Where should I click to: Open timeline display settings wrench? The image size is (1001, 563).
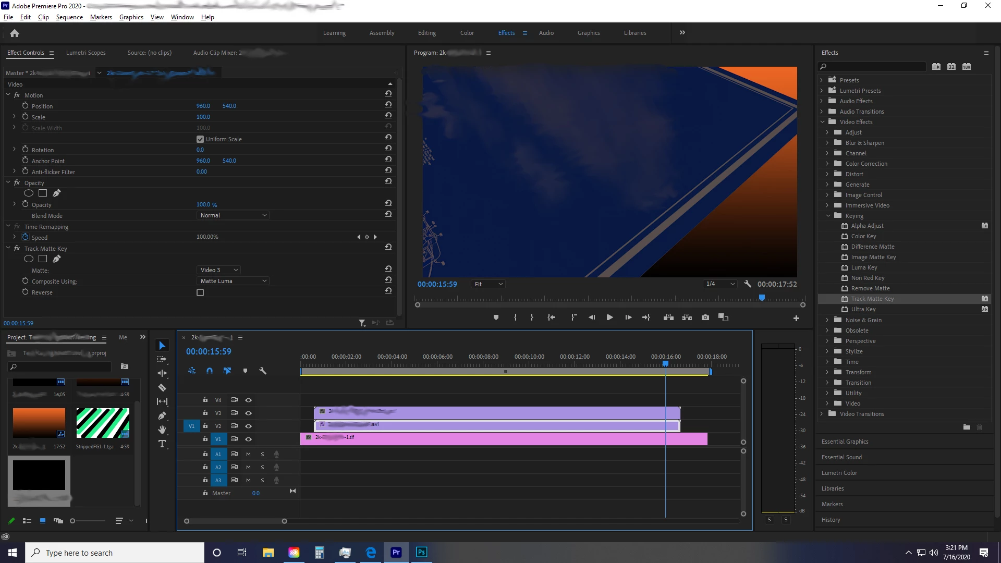click(x=263, y=371)
